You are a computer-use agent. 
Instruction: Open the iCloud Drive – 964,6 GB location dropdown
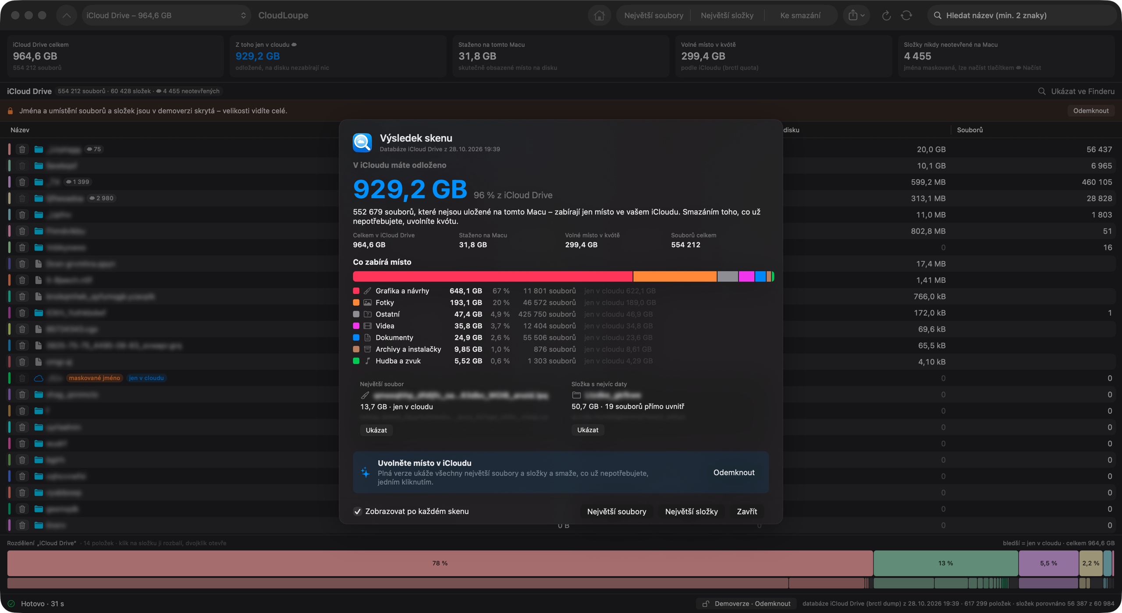click(166, 15)
